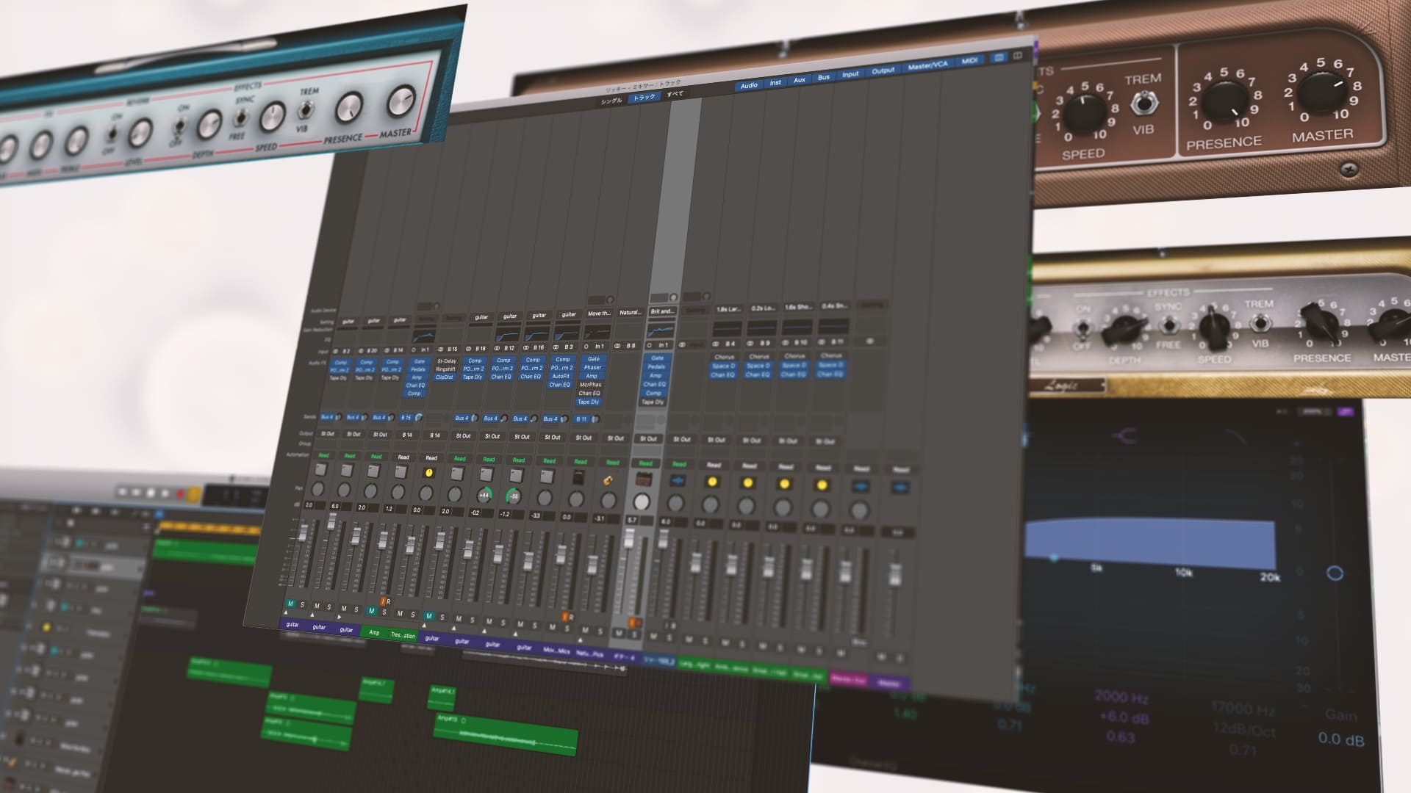
Task: Flip TREM/VIB switch on the brown amp
Action: [1143, 104]
